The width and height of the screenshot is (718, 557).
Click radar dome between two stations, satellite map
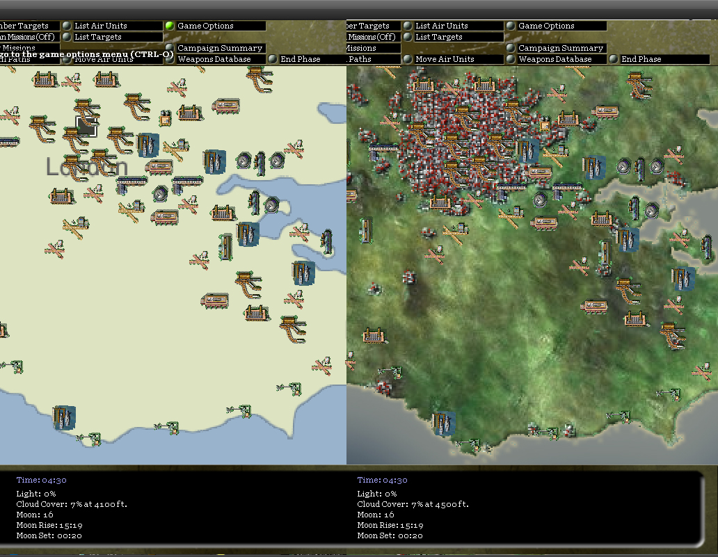pyautogui.click(x=540, y=200)
